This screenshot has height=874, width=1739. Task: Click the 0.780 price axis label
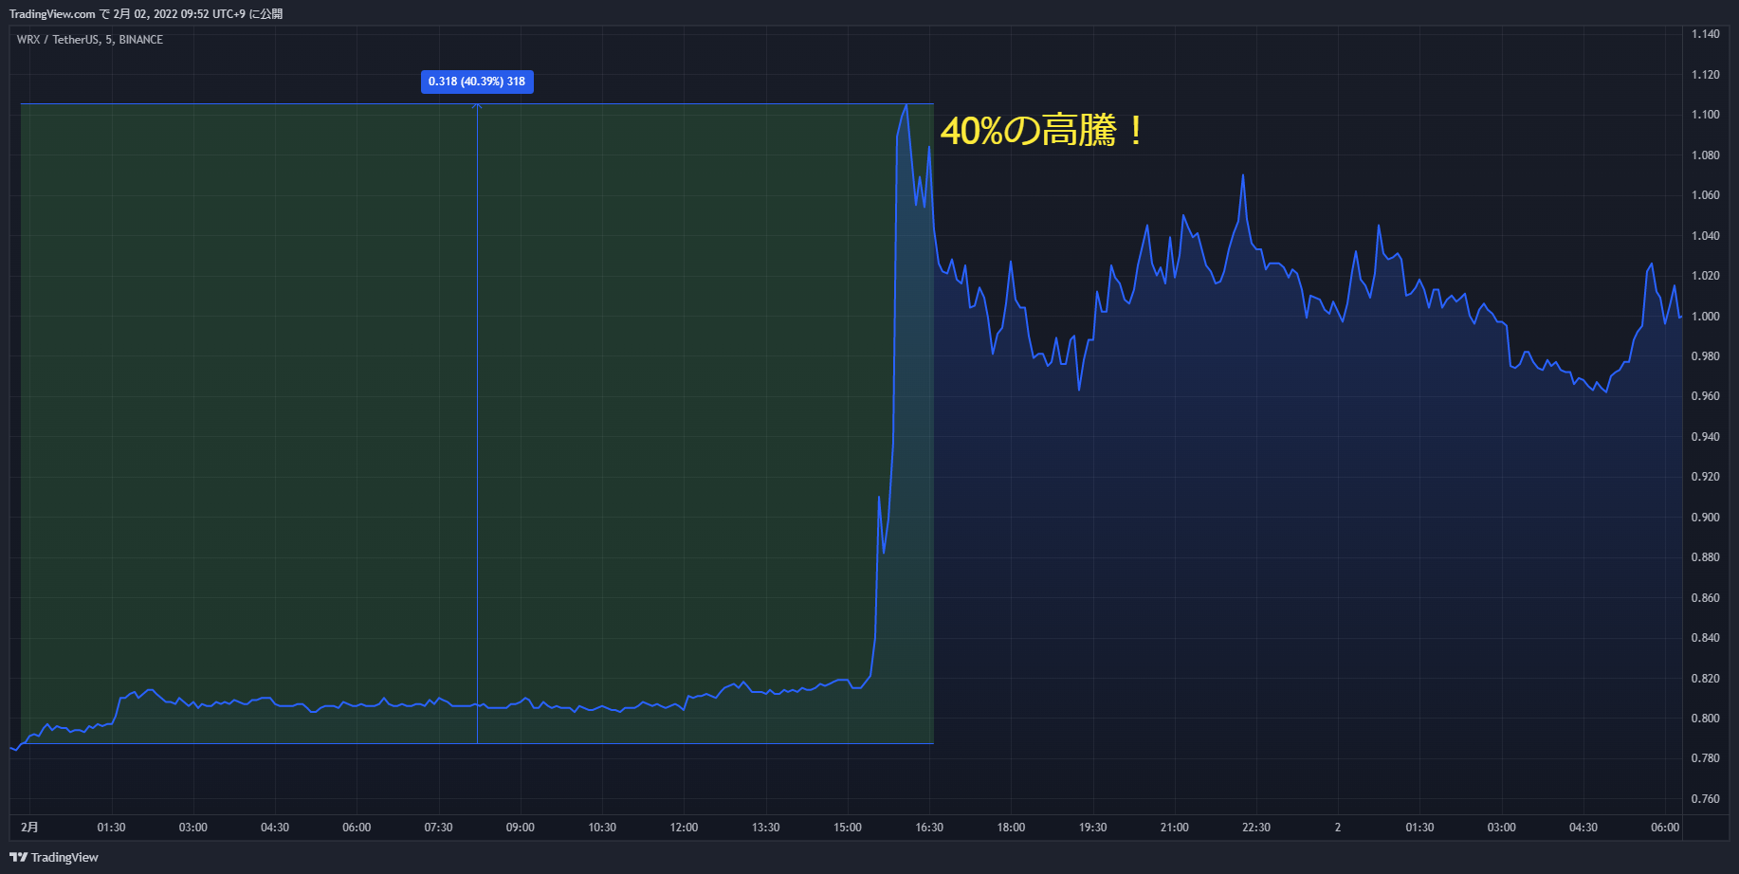coord(1705,758)
